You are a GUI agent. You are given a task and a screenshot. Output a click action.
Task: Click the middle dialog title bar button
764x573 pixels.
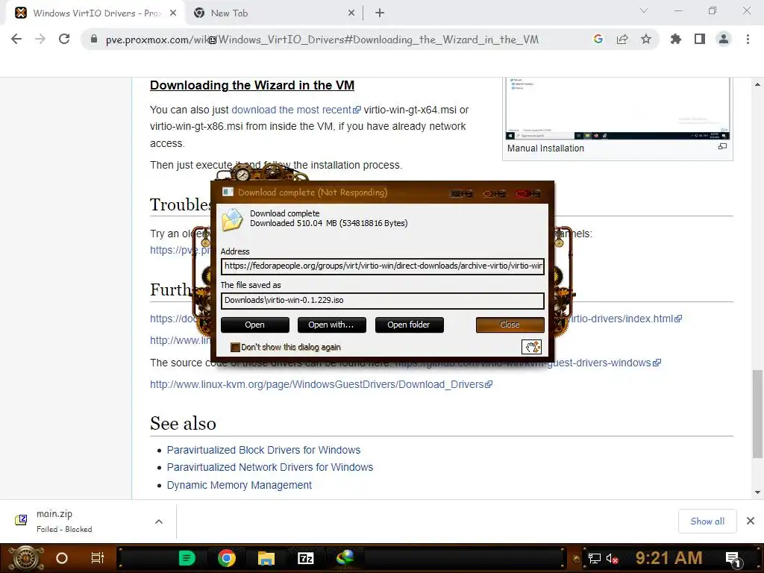tap(495, 194)
